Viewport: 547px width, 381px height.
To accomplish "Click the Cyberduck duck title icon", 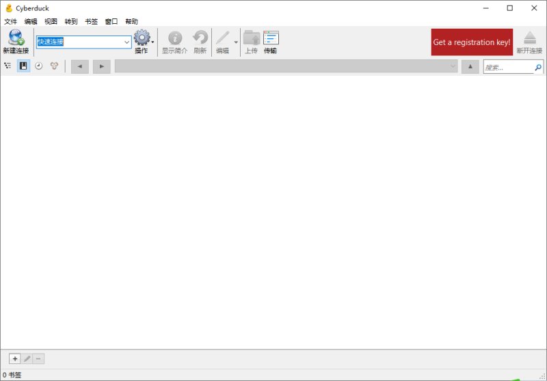I will click(x=9, y=8).
